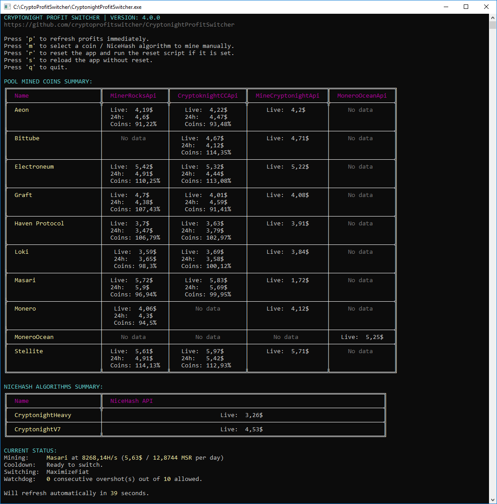Click Monero MinerRocks 'Coins: 94,5%' value
This screenshot has height=504, width=497.
(x=135, y=323)
